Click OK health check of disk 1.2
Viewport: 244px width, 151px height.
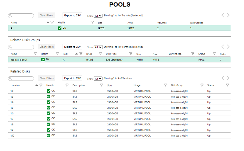point(48,91)
